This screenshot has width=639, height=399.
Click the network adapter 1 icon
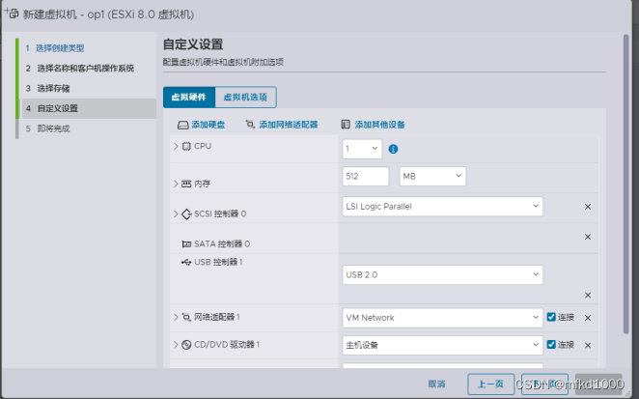click(186, 317)
